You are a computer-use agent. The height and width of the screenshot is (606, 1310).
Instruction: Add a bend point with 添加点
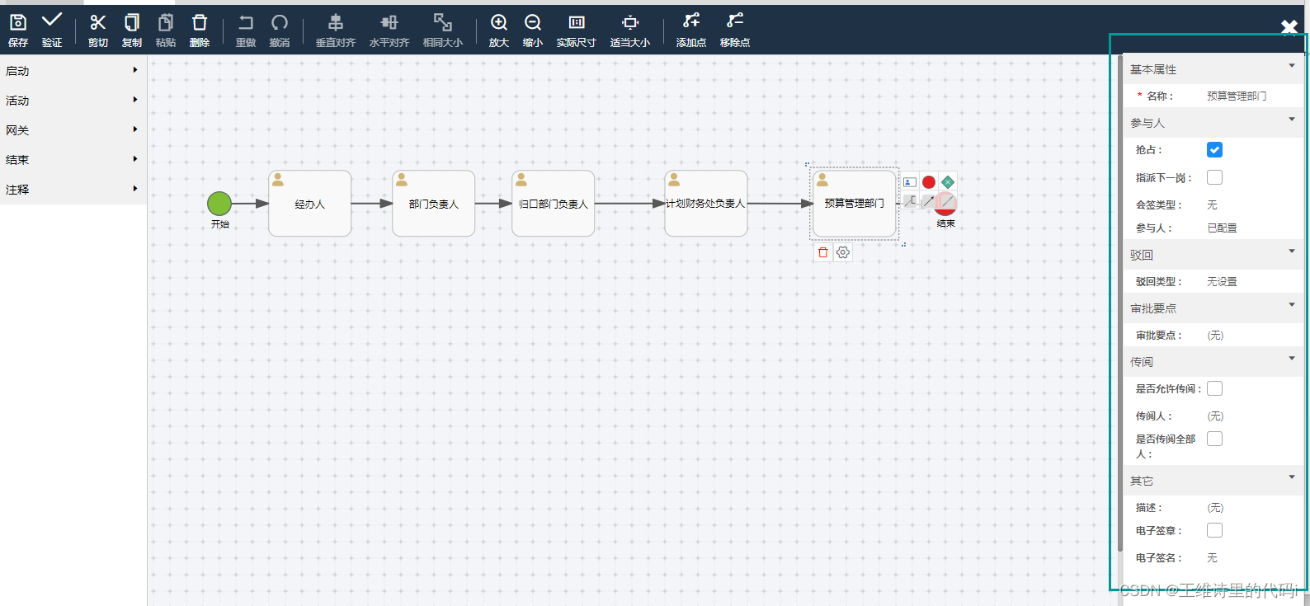click(x=691, y=30)
